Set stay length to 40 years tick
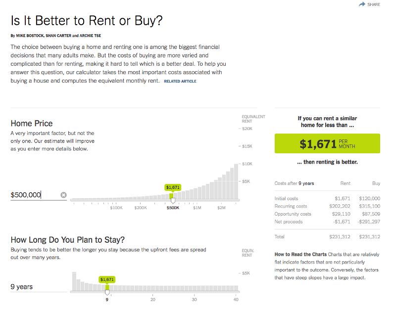This screenshot has width=396, height=315. tap(236, 299)
